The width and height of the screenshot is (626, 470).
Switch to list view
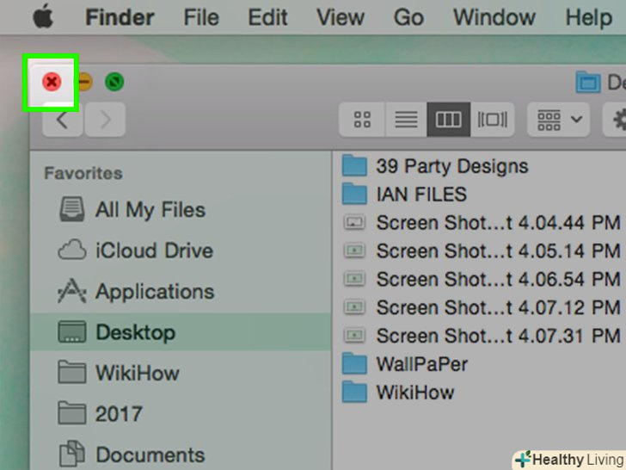[x=406, y=120]
